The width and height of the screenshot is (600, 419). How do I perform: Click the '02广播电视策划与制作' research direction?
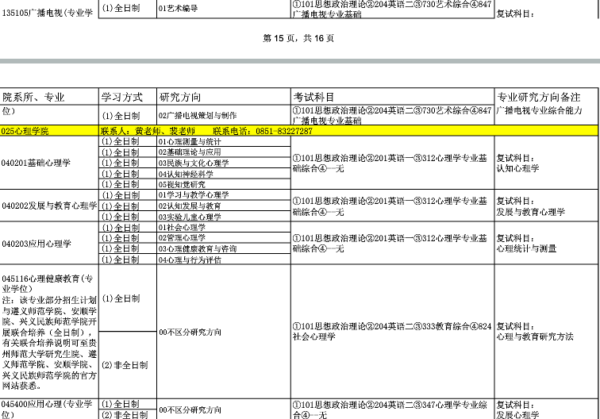pos(198,115)
